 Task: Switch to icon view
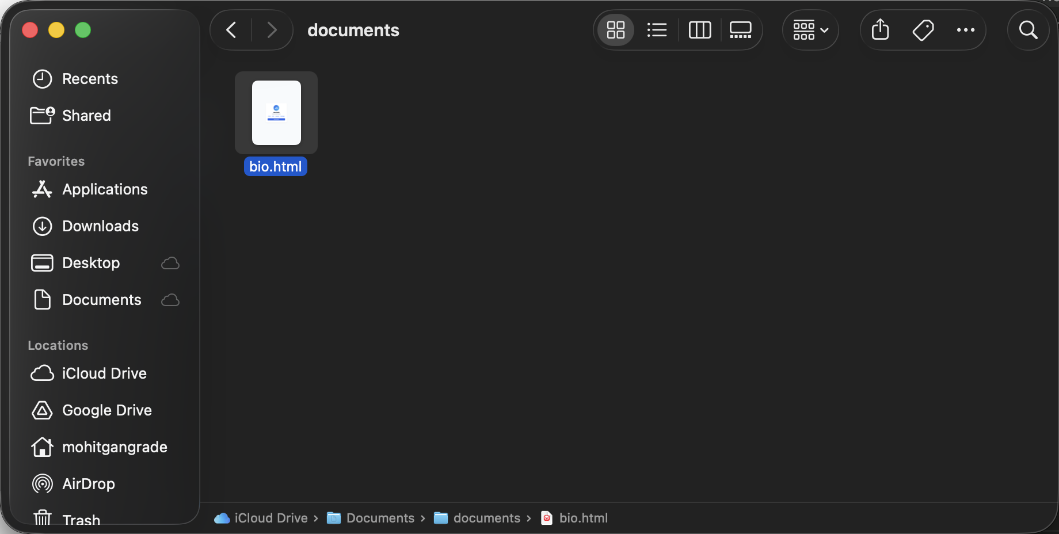pyautogui.click(x=615, y=30)
